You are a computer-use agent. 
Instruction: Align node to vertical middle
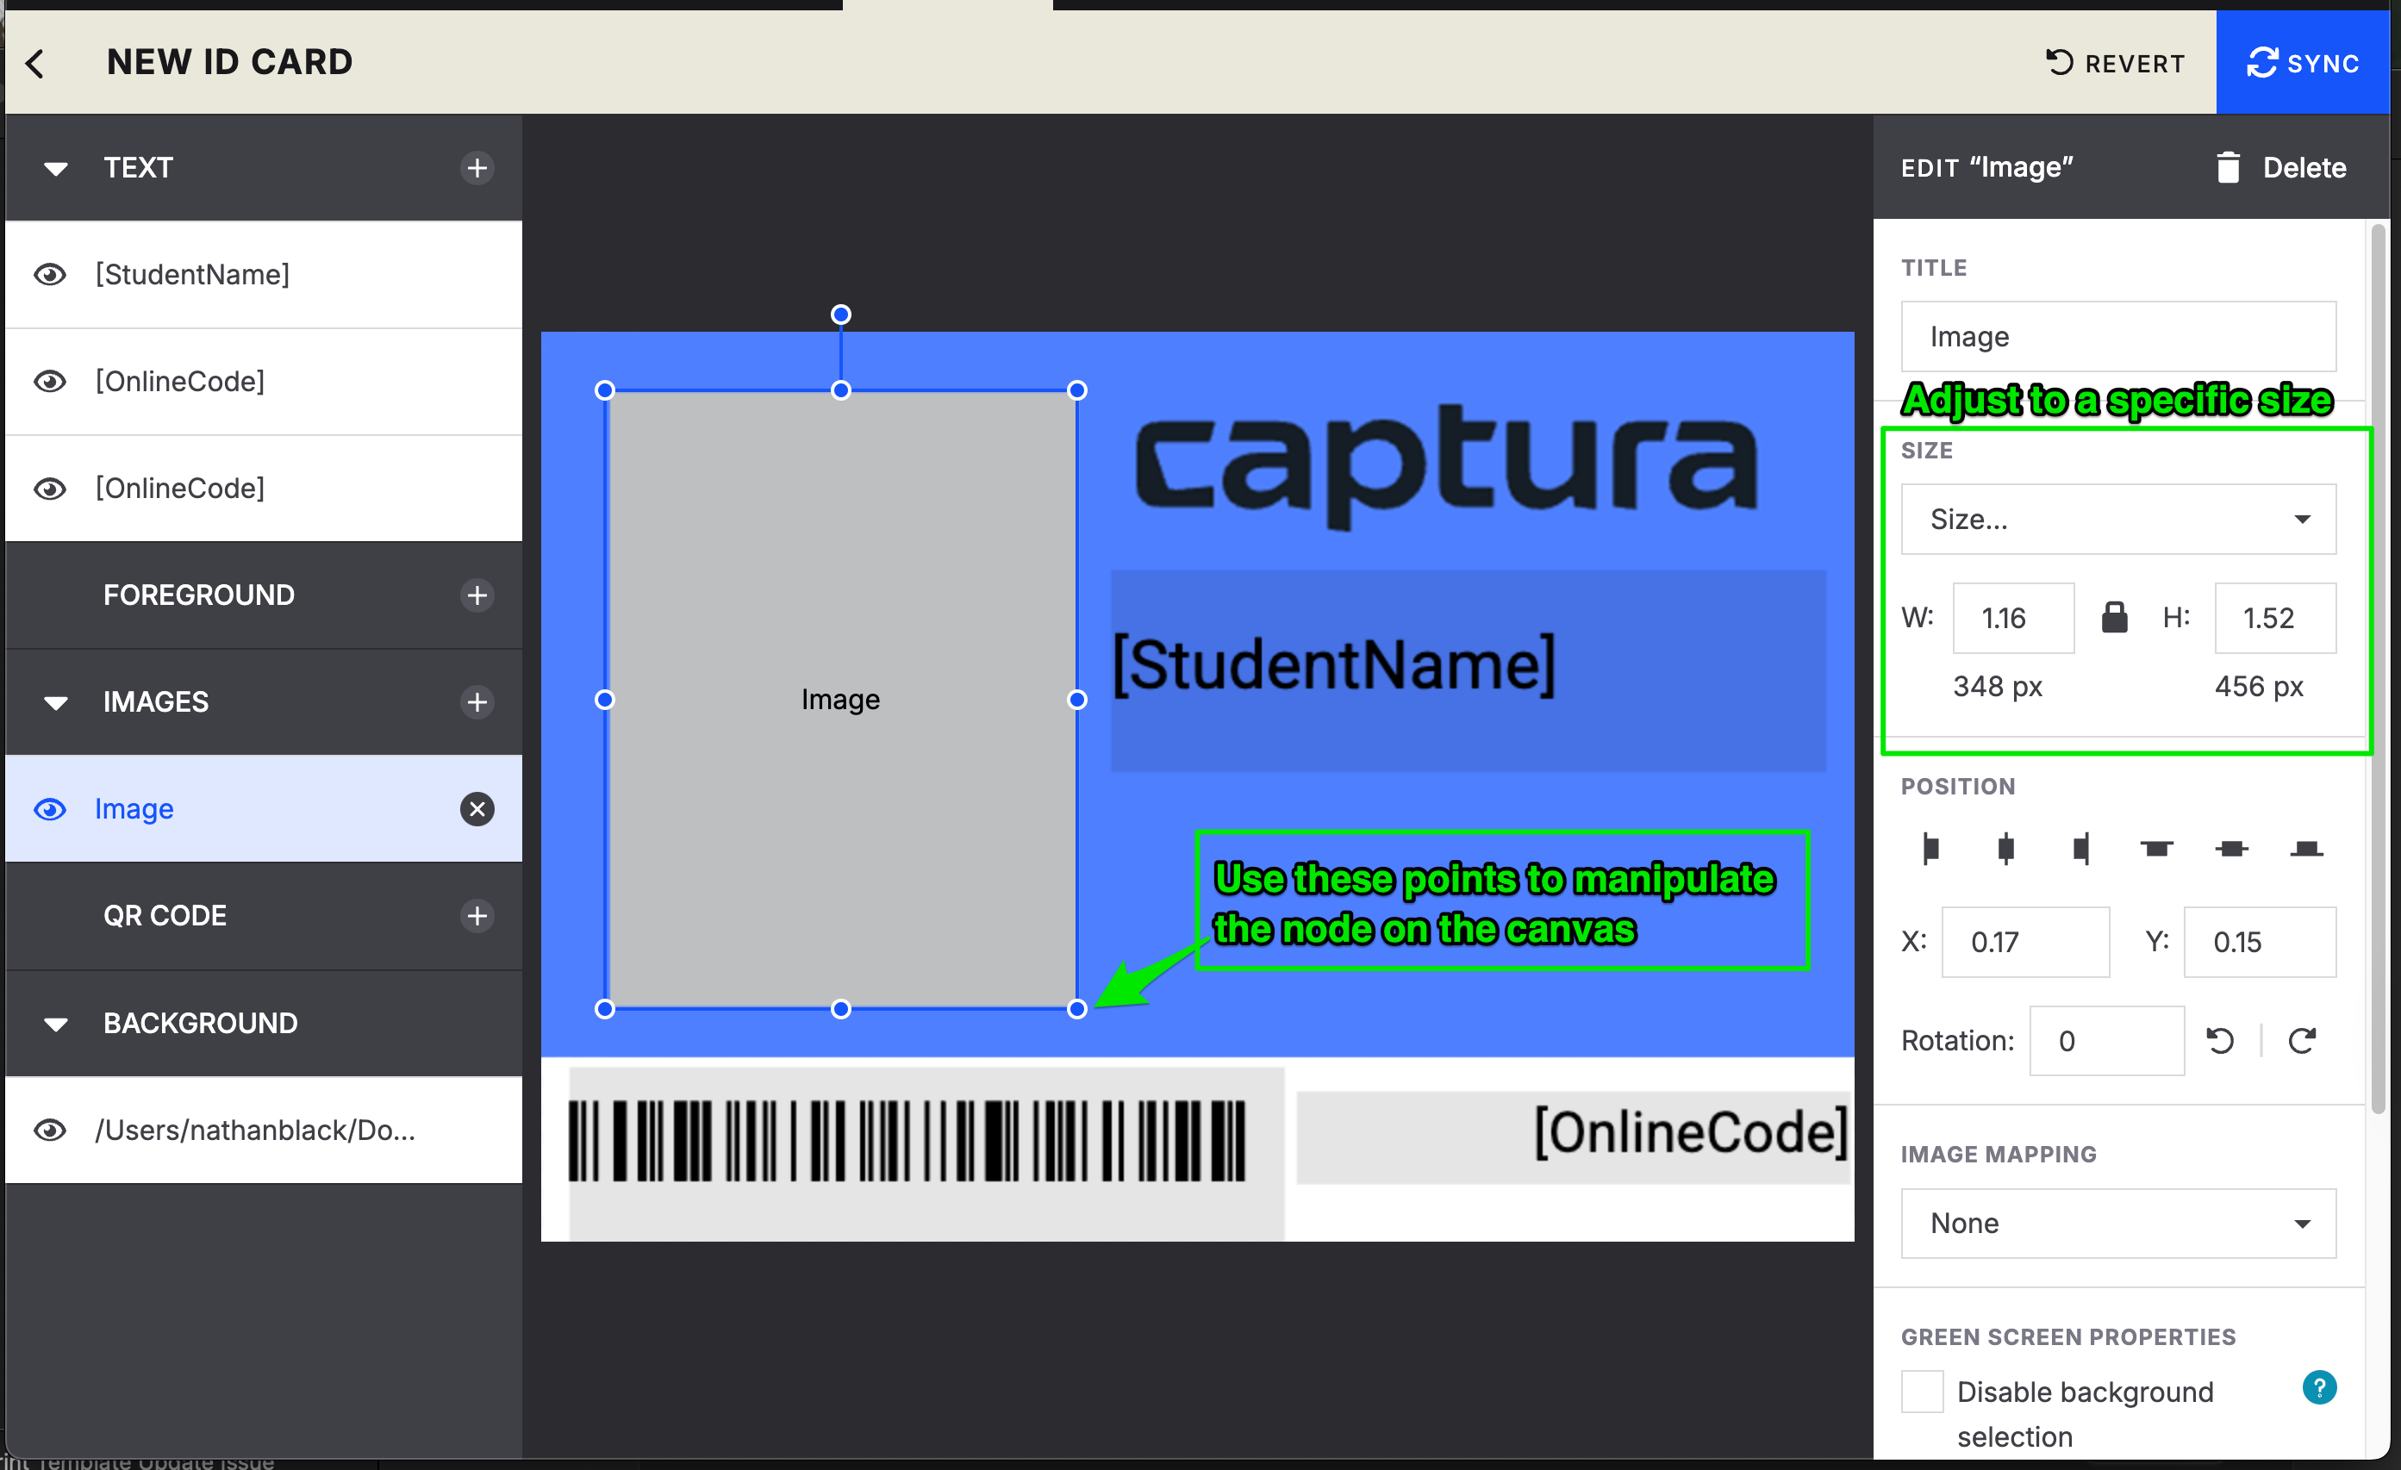tap(2231, 849)
